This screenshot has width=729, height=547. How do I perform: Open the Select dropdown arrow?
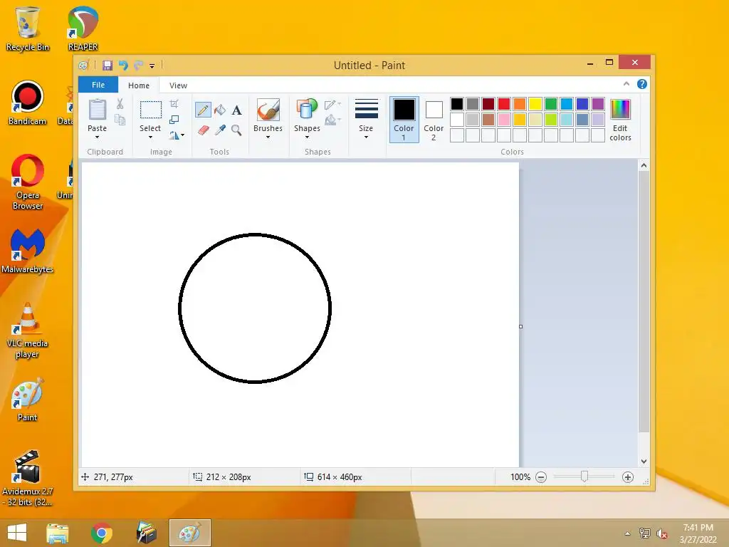[150, 137]
